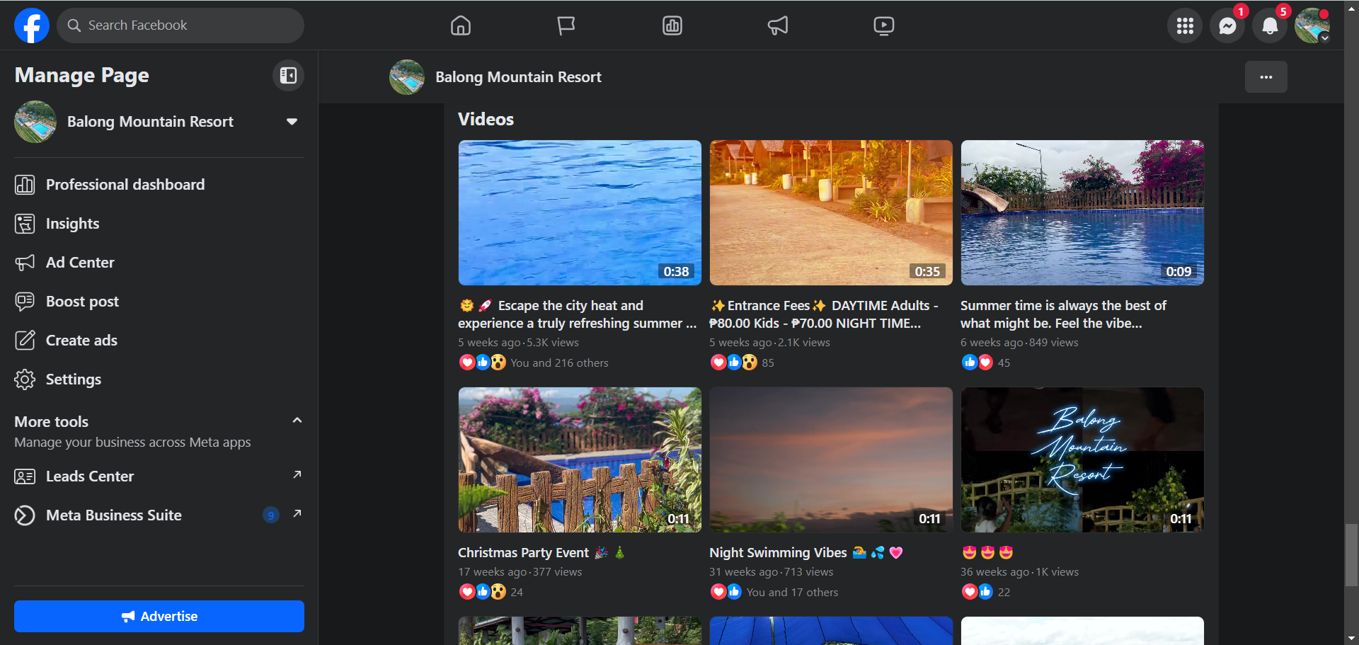The image size is (1359, 645).
Task: Click the Insights sidebar icon
Action: coord(25,224)
